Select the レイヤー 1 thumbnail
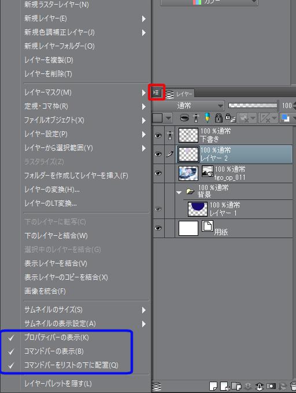The image size is (296, 393). tap(198, 209)
